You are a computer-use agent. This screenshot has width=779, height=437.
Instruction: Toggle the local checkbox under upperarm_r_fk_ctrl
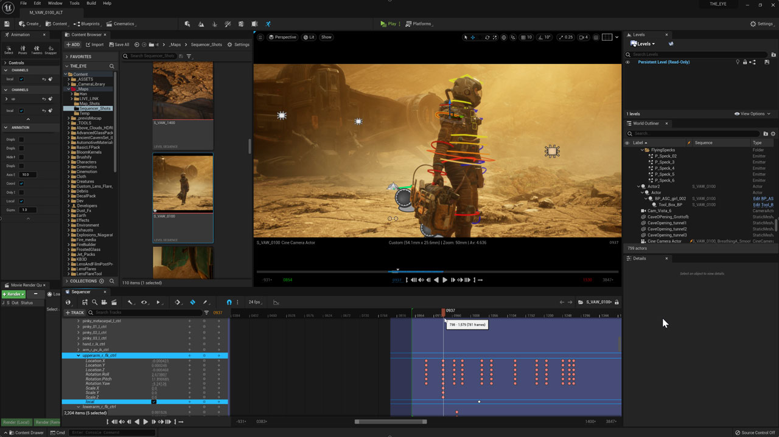153,402
